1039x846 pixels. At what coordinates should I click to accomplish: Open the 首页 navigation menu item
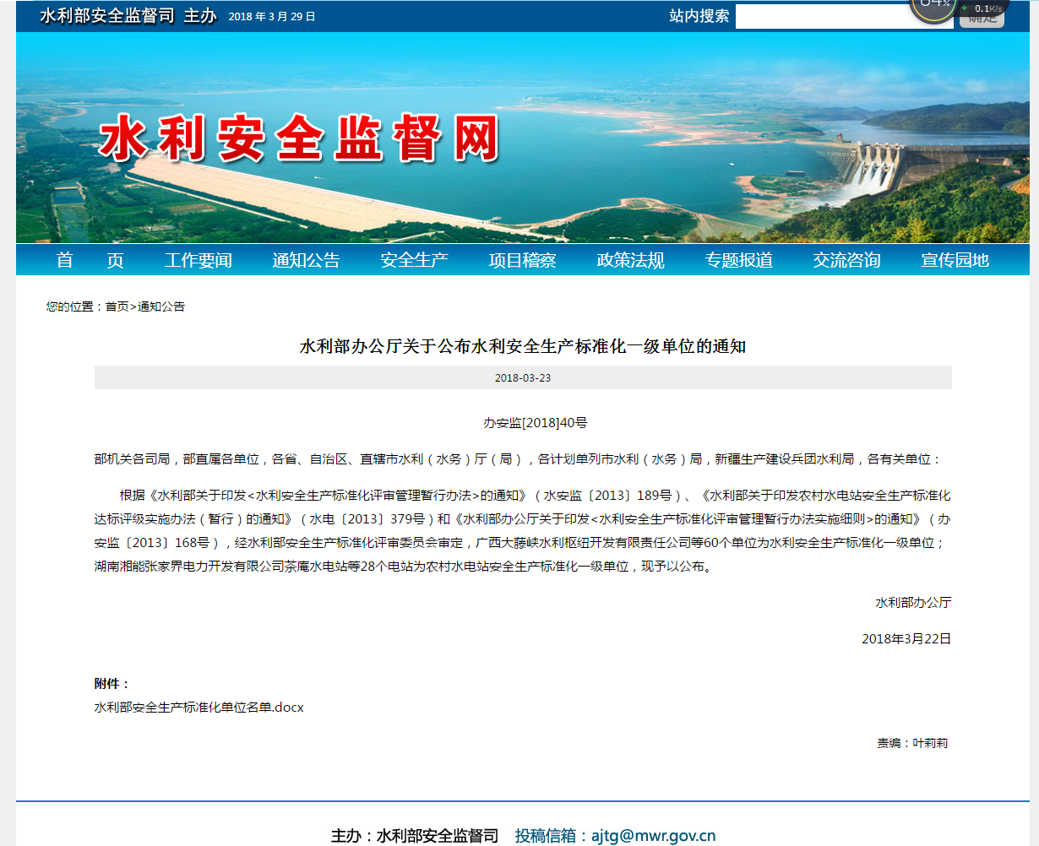(x=90, y=260)
